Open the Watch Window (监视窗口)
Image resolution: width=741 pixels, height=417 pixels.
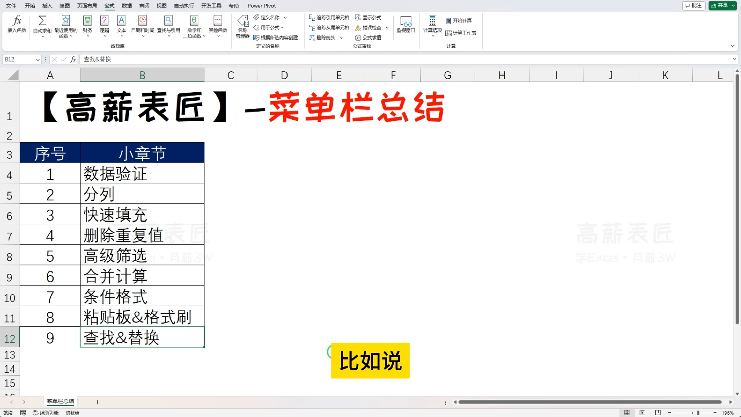(406, 24)
